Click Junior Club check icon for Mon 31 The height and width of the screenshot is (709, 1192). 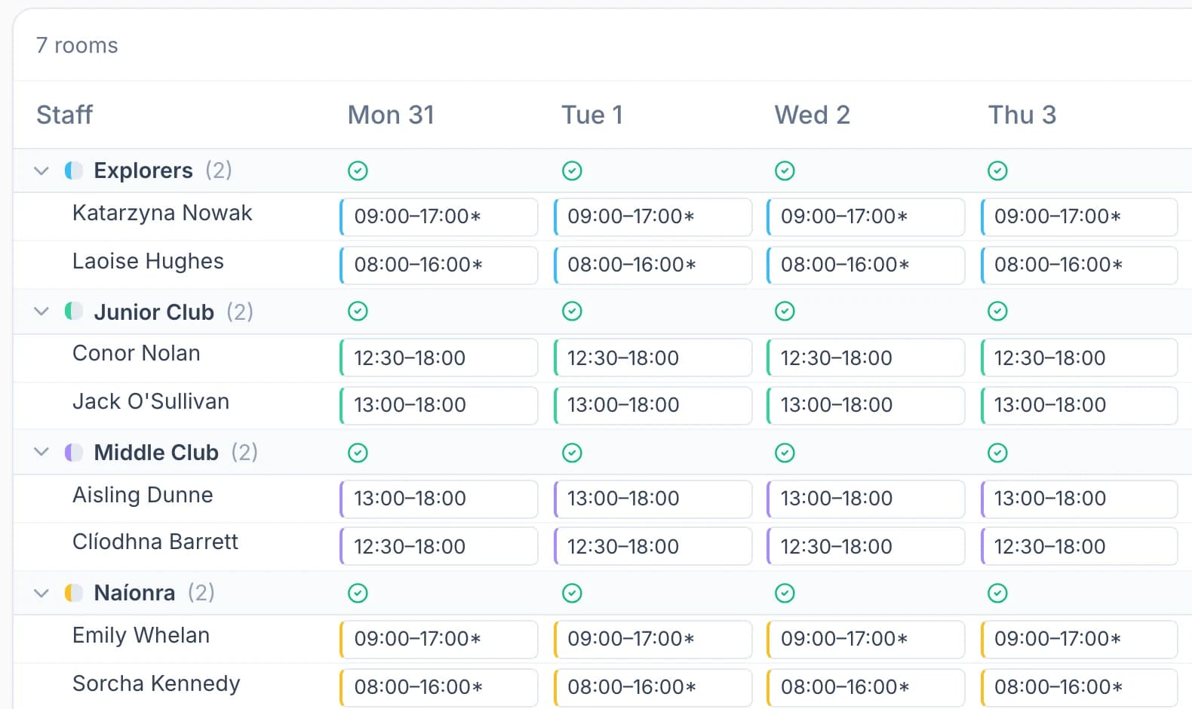tap(358, 312)
